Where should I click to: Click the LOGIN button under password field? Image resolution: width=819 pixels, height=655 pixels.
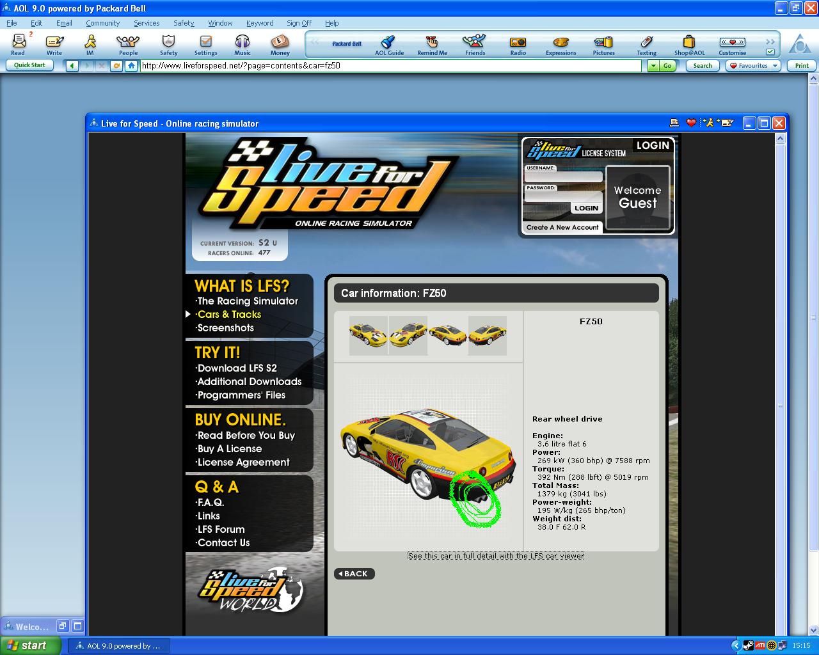[x=586, y=208]
